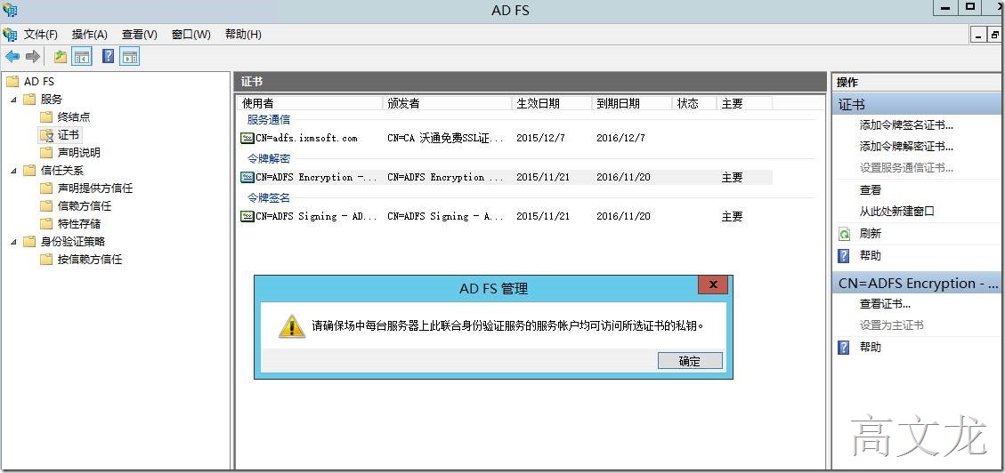Click 添加令牌解密证书... action
Viewport: 1005px width, 473px height.
(x=906, y=147)
